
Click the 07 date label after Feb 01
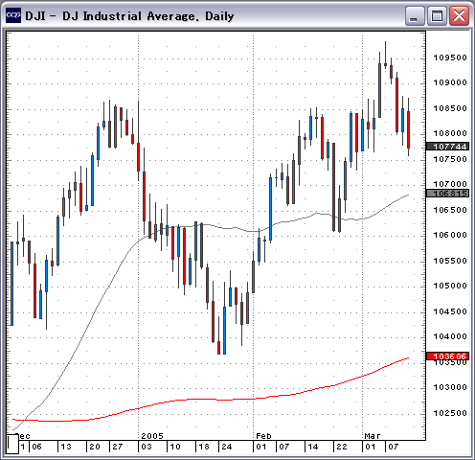click(284, 447)
